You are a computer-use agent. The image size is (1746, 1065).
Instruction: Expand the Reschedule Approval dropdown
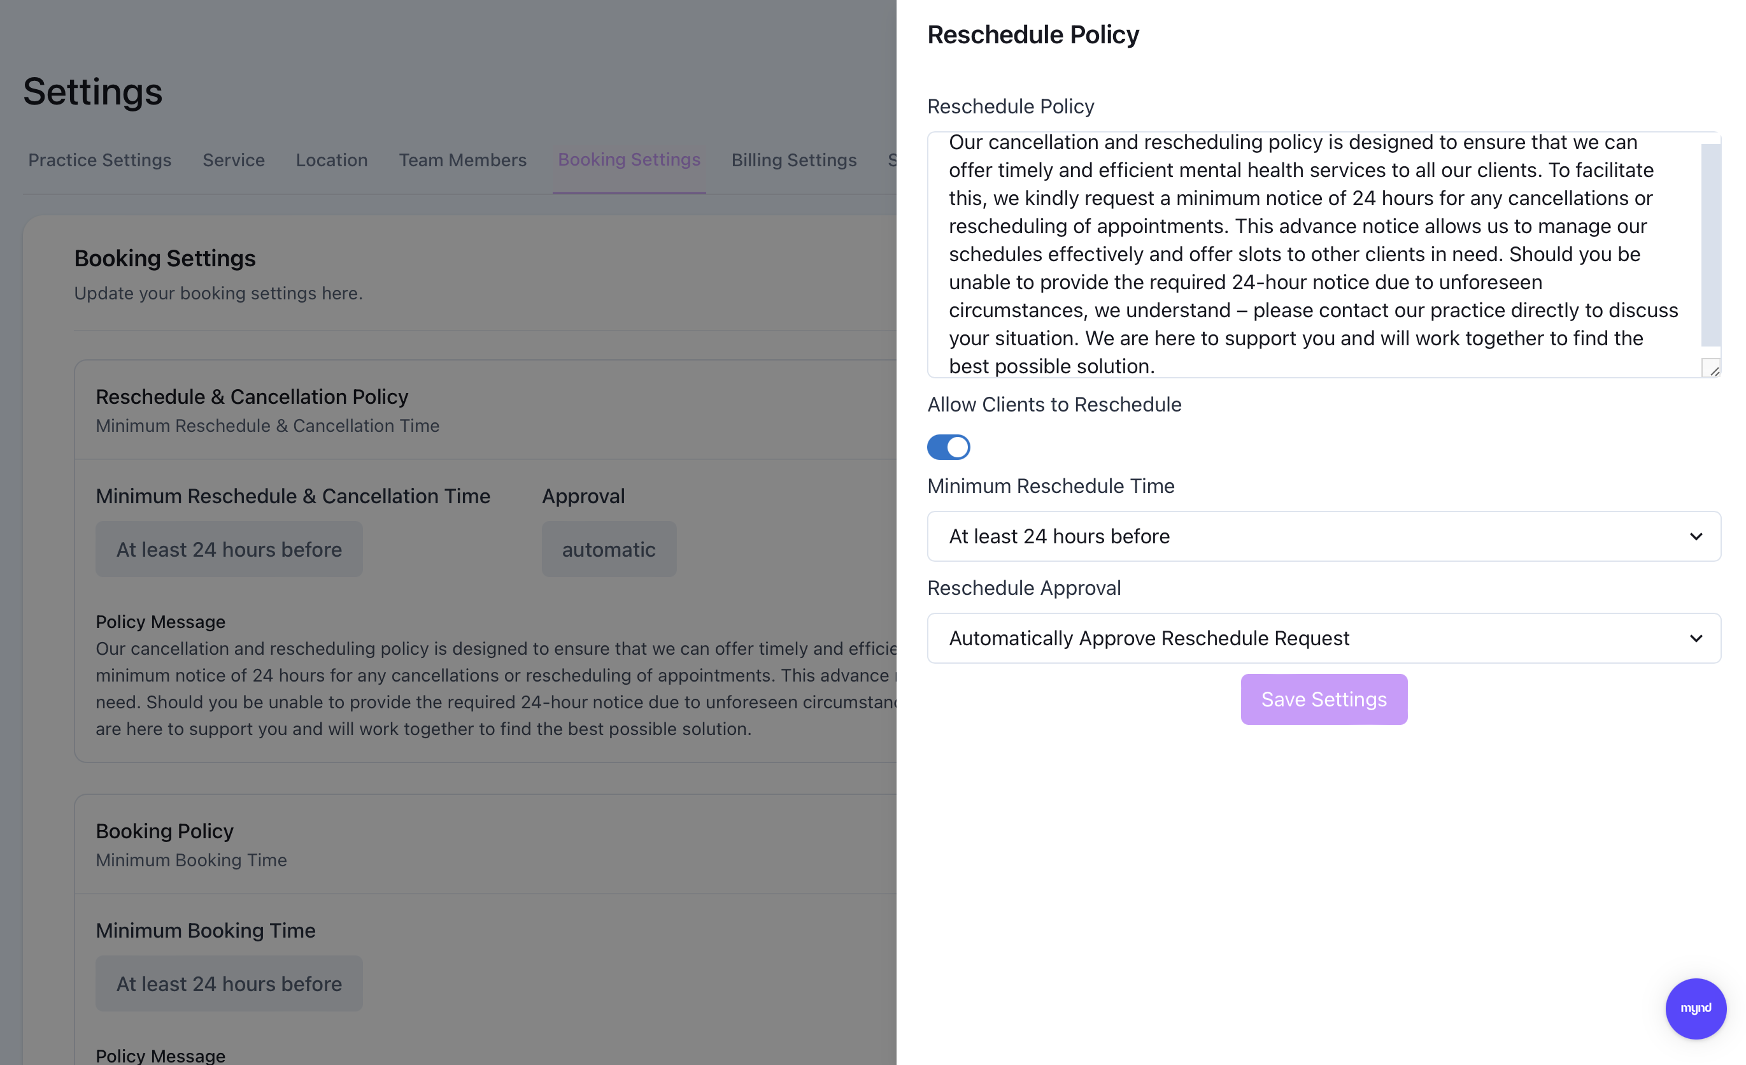(1323, 639)
